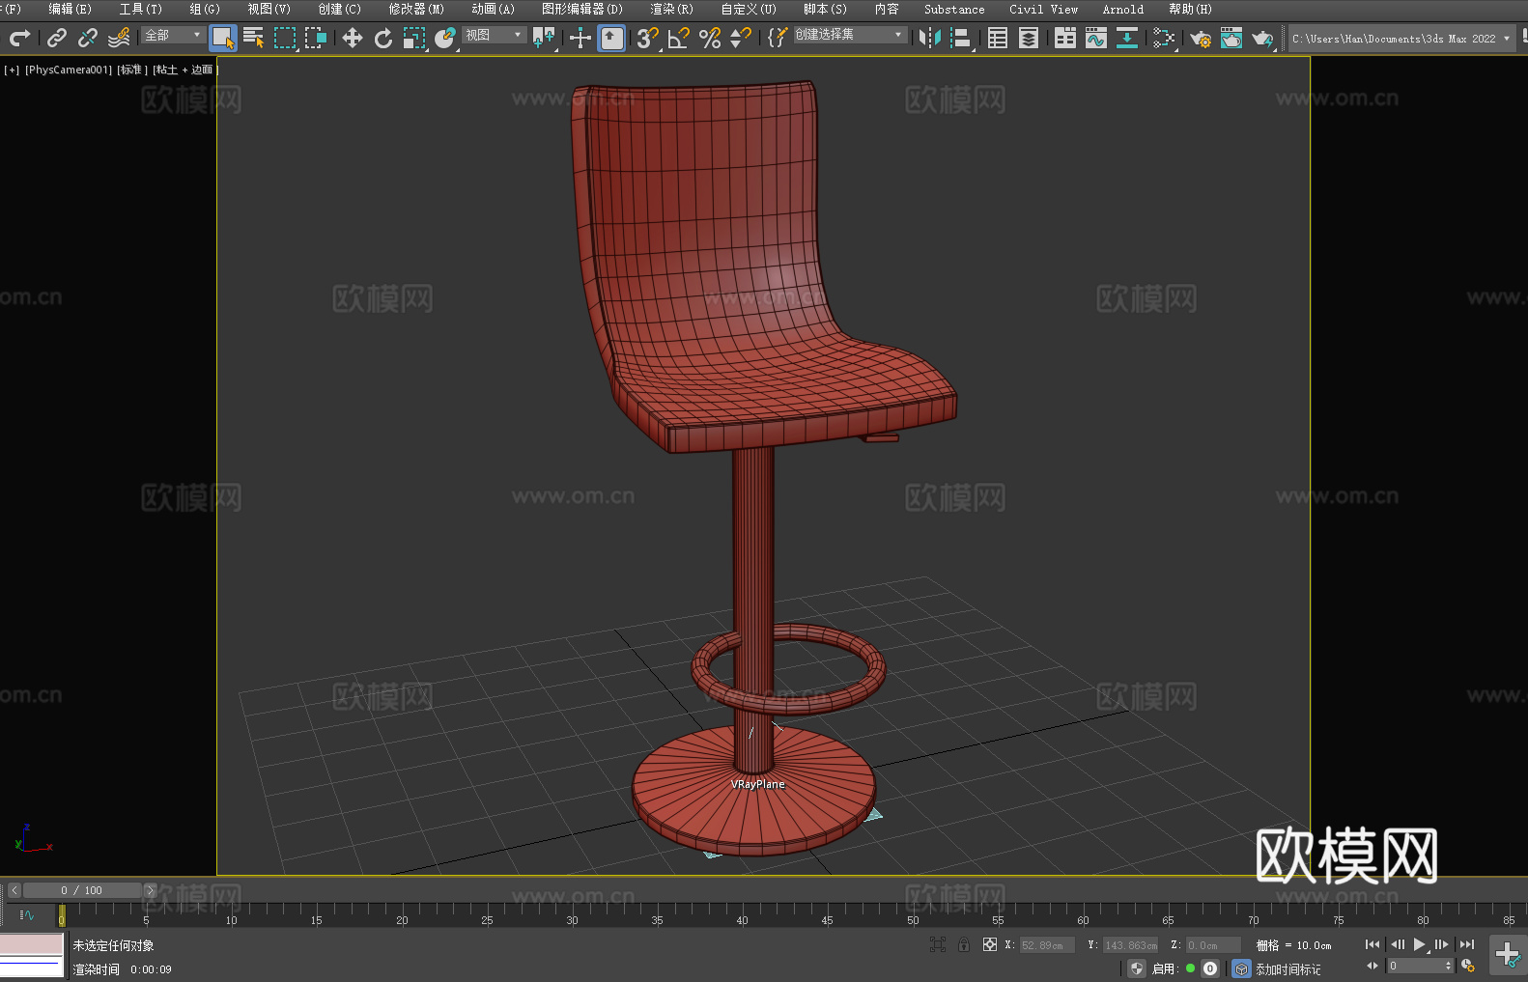
Task: Open Render Setup teapot icon
Action: (x=1201, y=38)
